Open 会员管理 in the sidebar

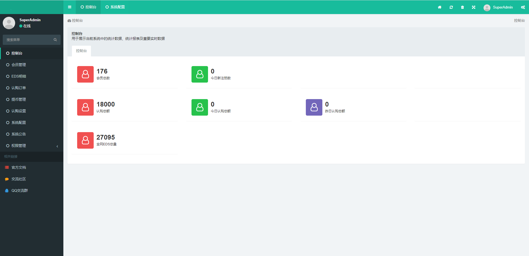tap(19, 65)
